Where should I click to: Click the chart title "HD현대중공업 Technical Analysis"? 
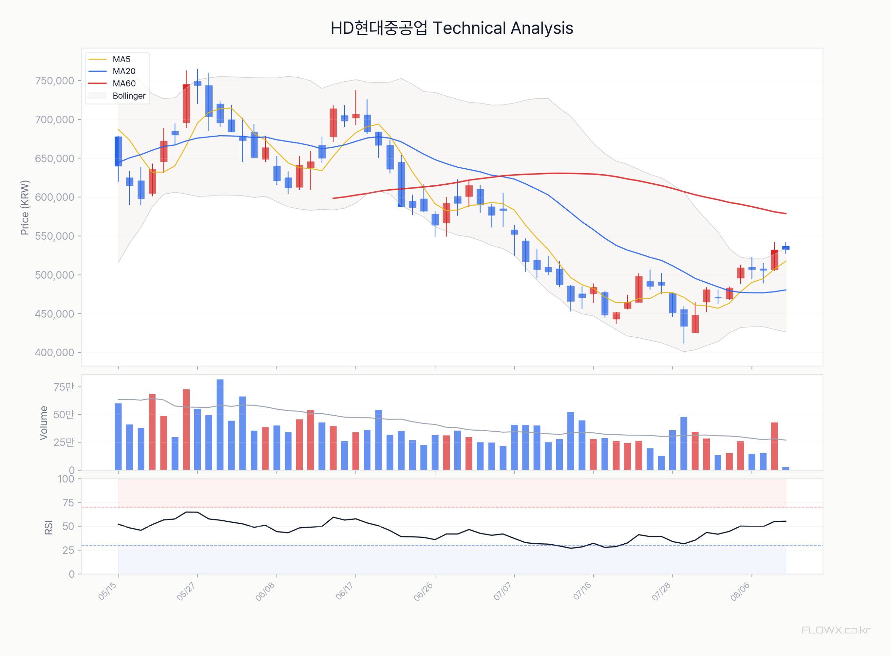point(452,28)
